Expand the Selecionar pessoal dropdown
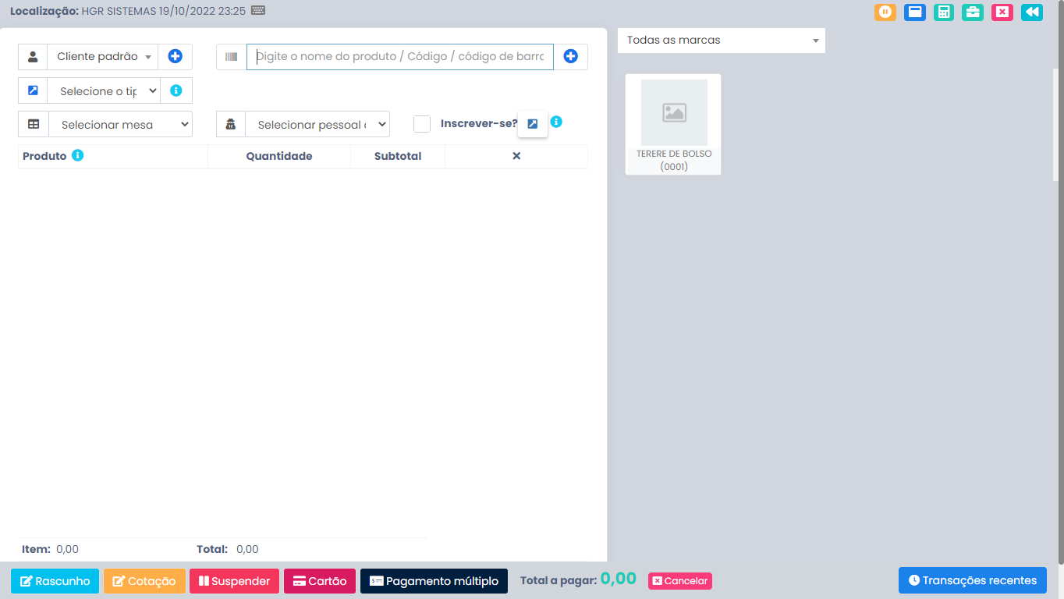 coord(317,125)
